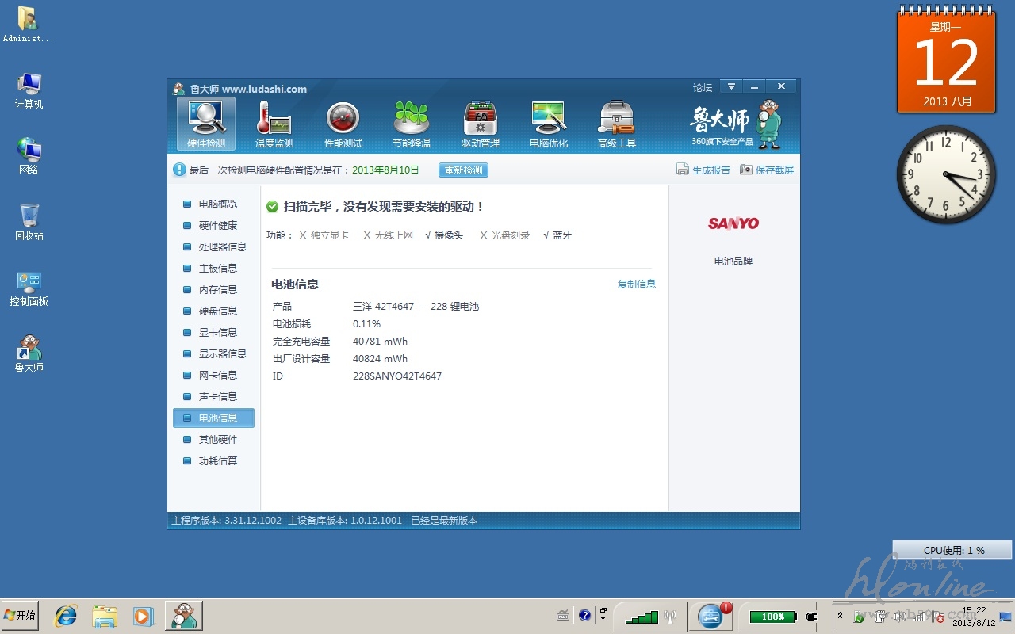Viewport: 1015px width, 634px height.
Task: Open the 论坛 forum link
Action: click(703, 88)
